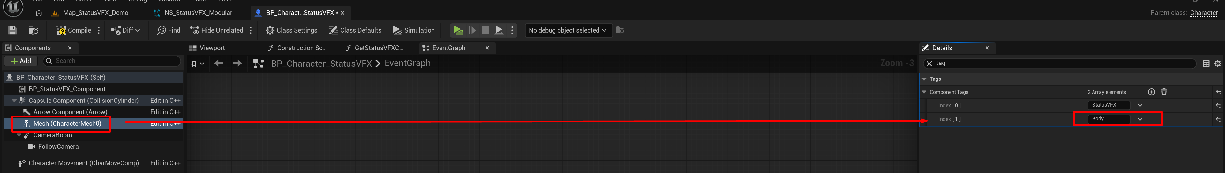Click the trash icon to empty Component Tags
Screen dimensions: 1225x173
(1164, 92)
